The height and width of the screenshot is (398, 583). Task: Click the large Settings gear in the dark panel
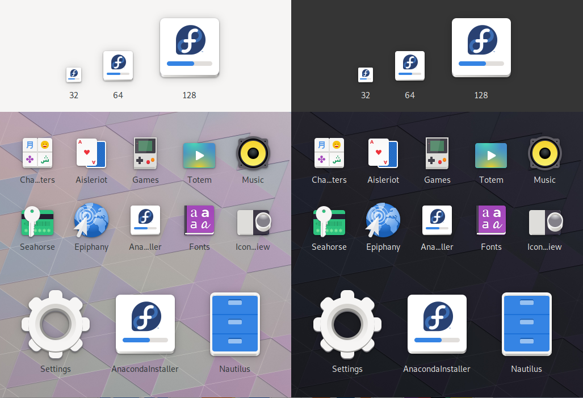(347, 324)
